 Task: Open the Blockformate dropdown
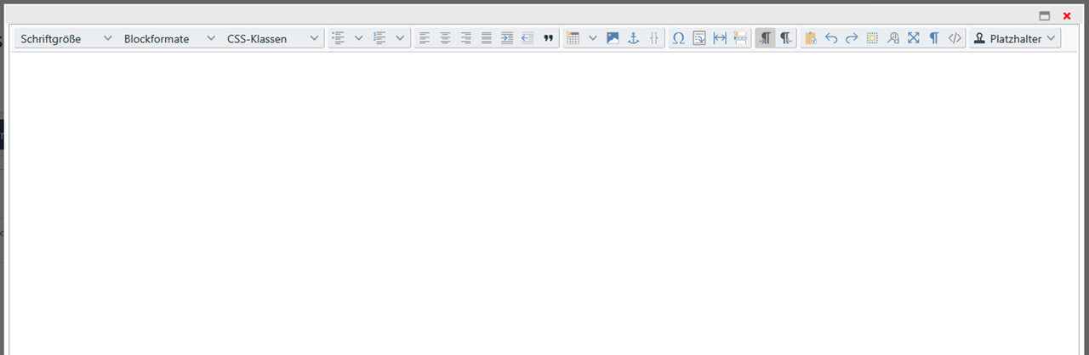tap(169, 38)
